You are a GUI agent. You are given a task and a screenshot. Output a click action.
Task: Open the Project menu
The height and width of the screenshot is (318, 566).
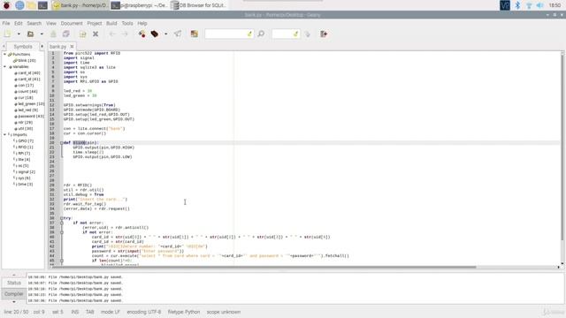[95, 23]
